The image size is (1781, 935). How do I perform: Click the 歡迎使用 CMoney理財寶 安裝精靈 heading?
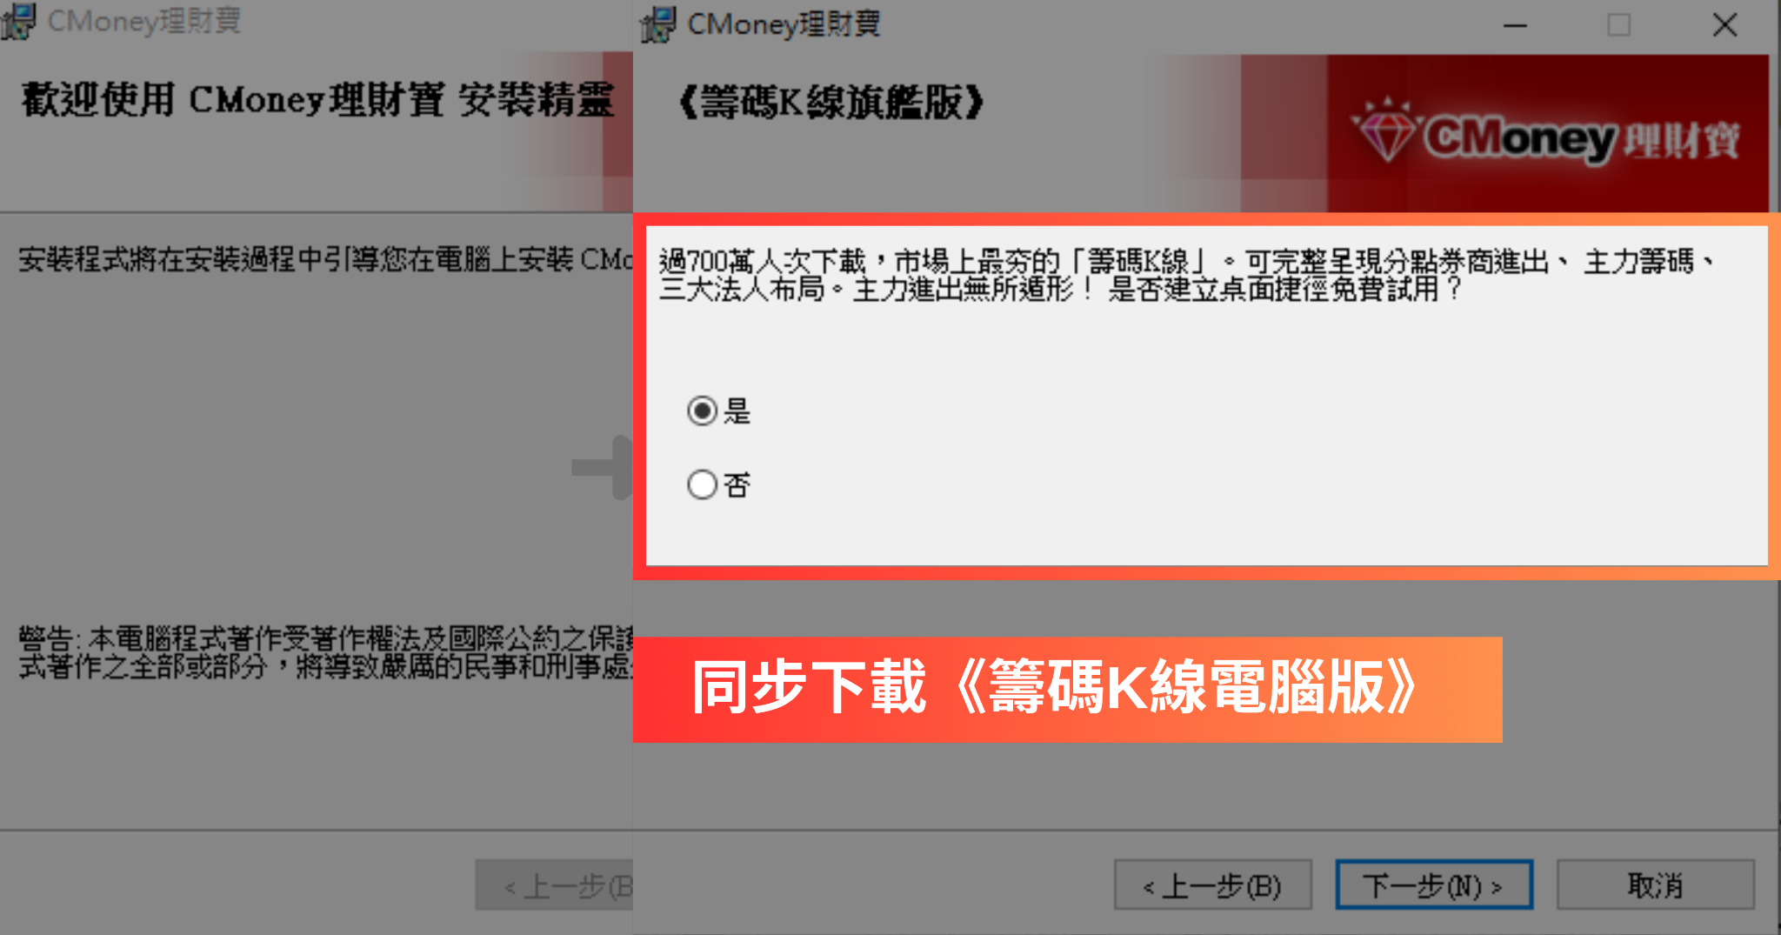(317, 99)
